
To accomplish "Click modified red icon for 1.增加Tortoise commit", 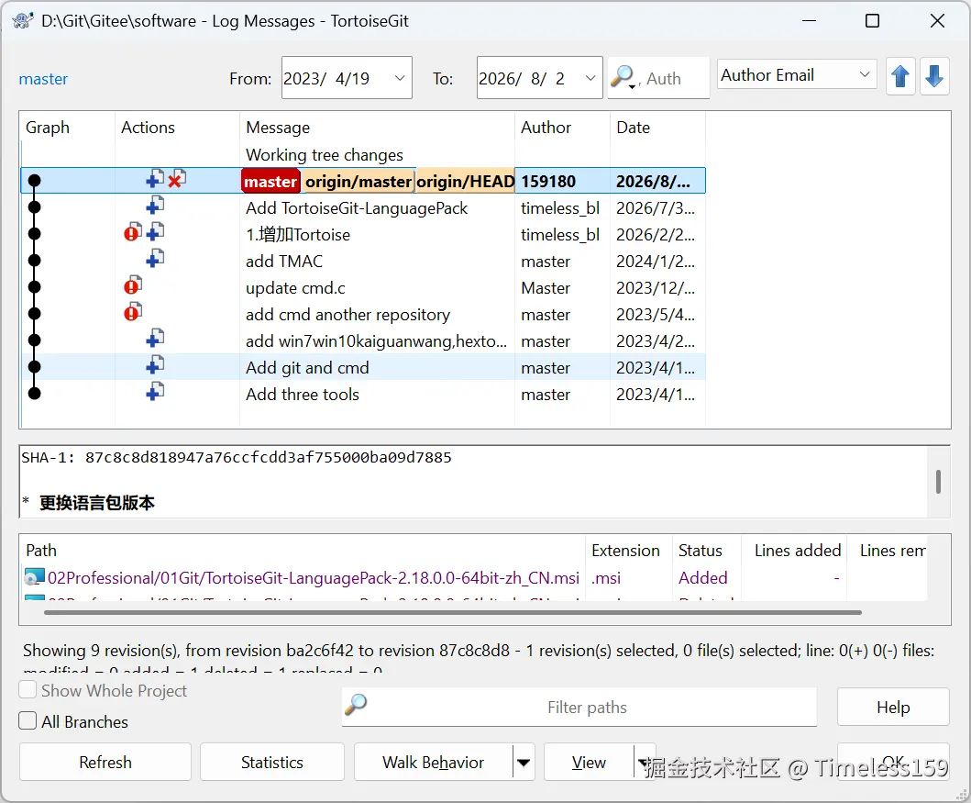I will [x=133, y=232].
